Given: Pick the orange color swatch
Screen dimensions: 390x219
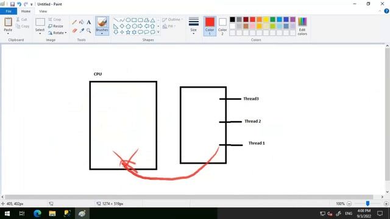Looking at the screenshot, I should 259,19.
